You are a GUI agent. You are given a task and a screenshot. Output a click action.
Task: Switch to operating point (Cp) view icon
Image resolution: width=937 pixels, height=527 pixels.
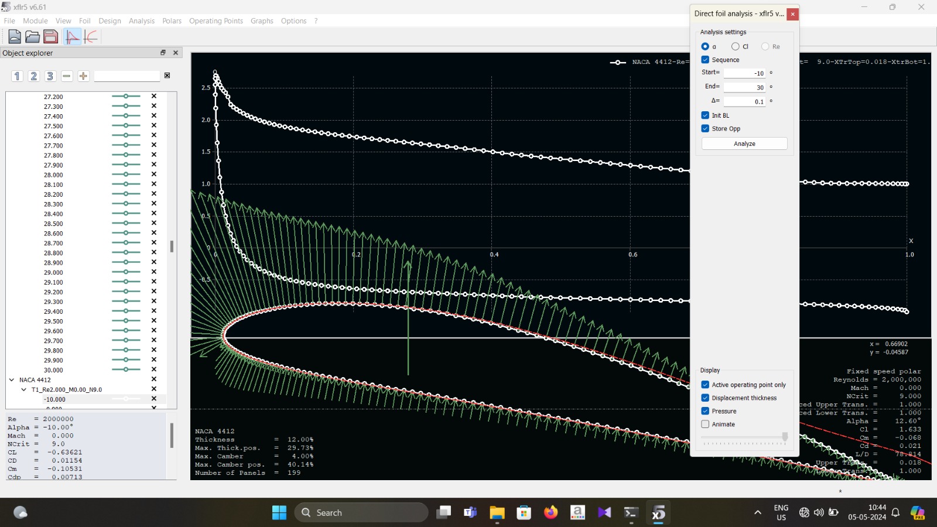tap(73, 37)
